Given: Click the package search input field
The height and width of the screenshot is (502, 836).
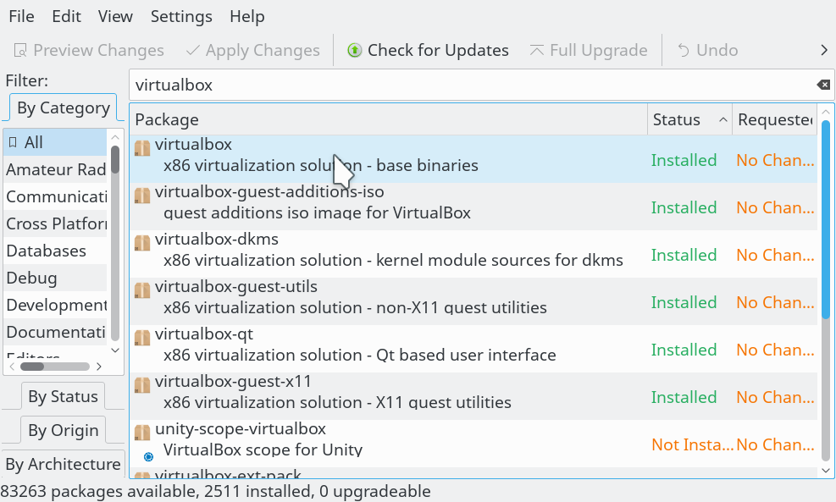Looking at the screenshot, I should pyautogui.click(x=466, y=85).
